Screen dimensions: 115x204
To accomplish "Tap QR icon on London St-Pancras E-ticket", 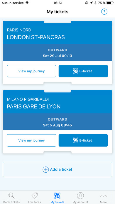I will 76,71.
